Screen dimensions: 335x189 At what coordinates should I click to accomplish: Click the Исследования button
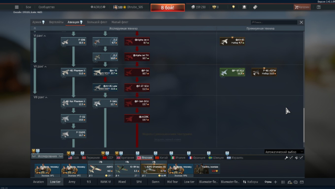tap(47, 156)
